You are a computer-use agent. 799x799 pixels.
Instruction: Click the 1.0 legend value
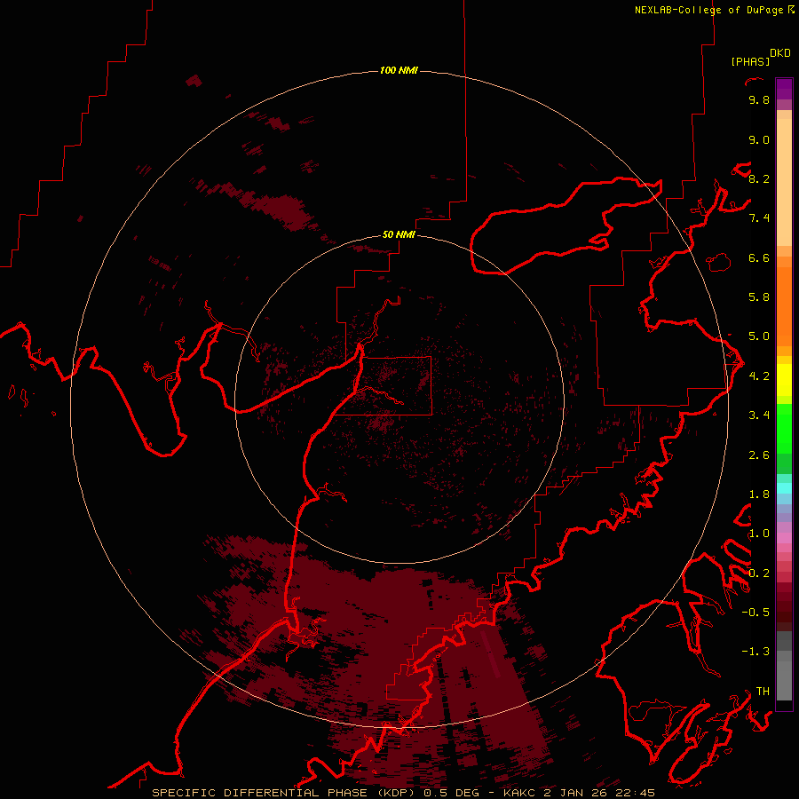(x=759, y=534)
